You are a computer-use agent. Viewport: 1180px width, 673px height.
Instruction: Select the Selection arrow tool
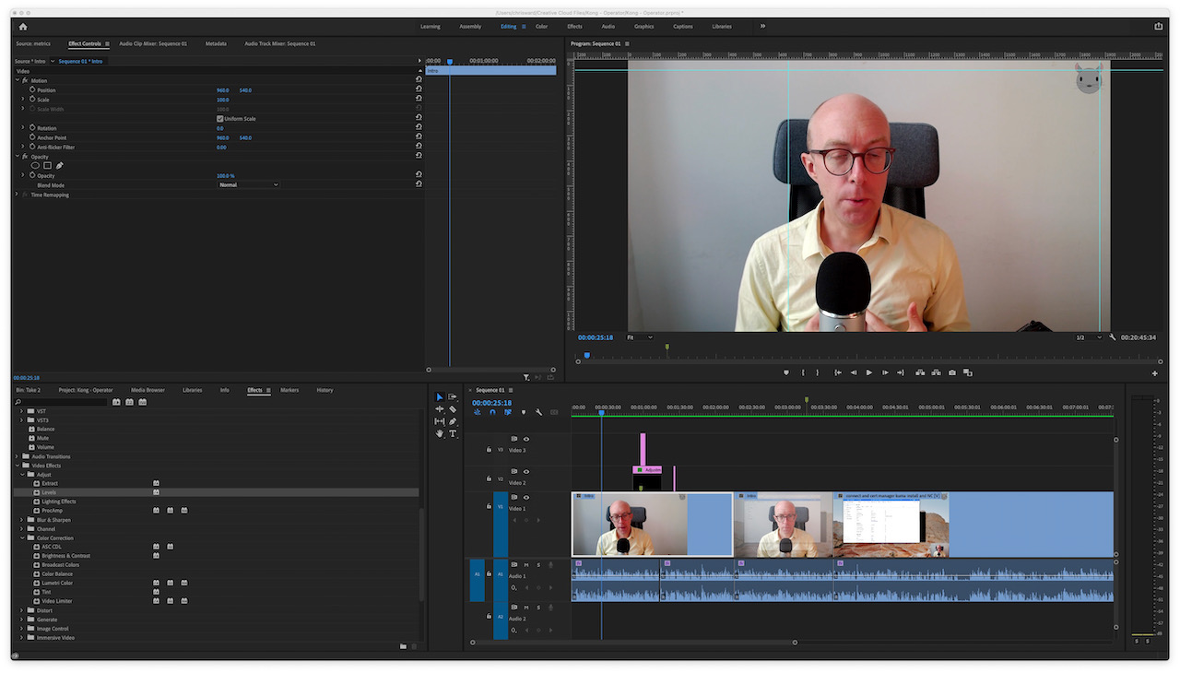pos(440,397)
